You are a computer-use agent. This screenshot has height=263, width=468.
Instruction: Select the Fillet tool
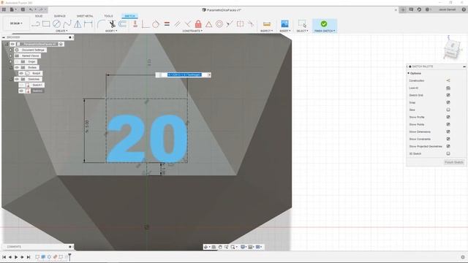click(101, 24)
